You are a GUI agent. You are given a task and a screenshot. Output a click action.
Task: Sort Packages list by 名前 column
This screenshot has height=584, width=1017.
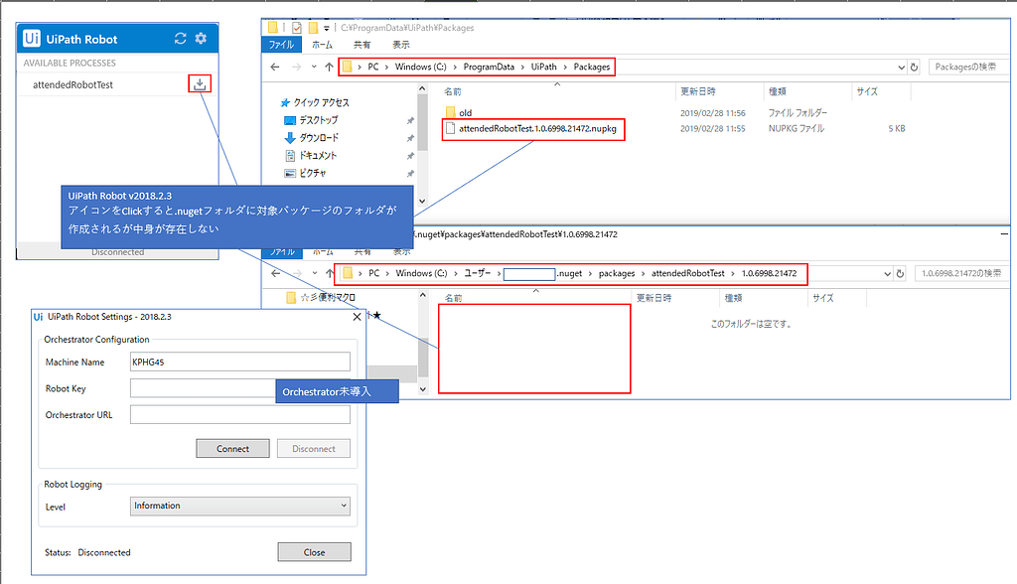pos(452,91)
